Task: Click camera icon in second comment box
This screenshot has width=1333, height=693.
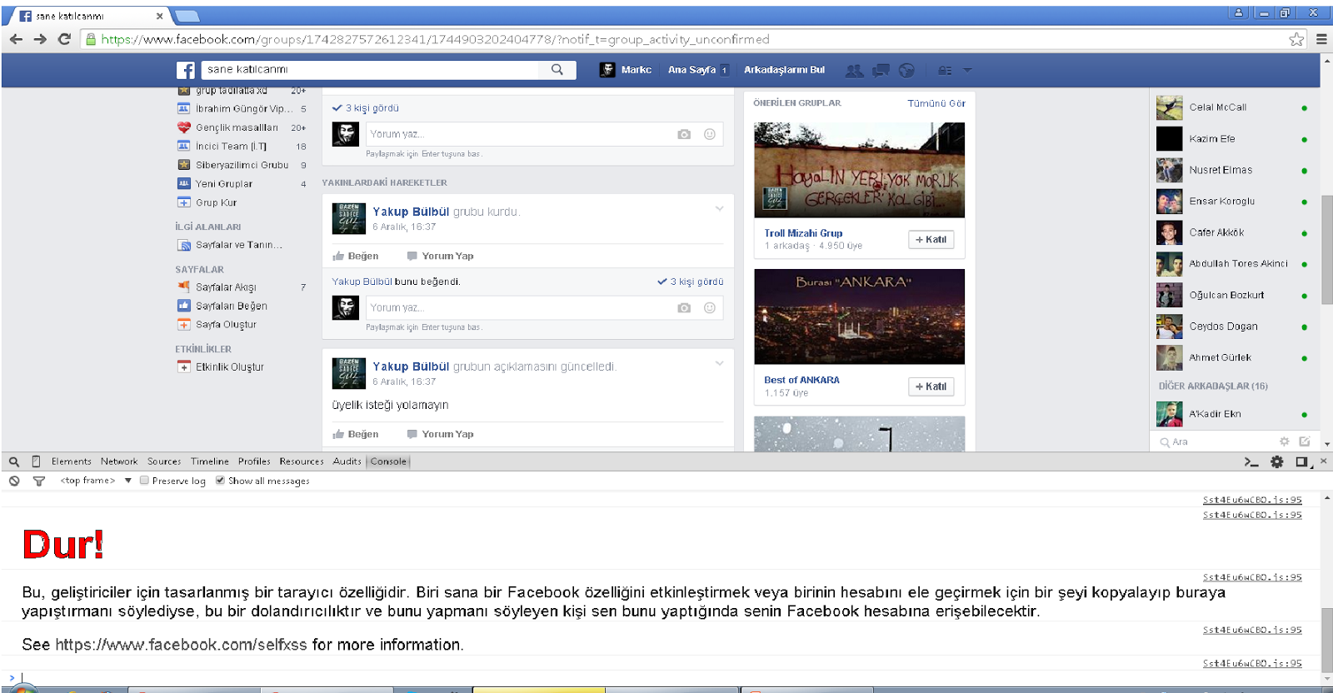Action: point(684,307)
